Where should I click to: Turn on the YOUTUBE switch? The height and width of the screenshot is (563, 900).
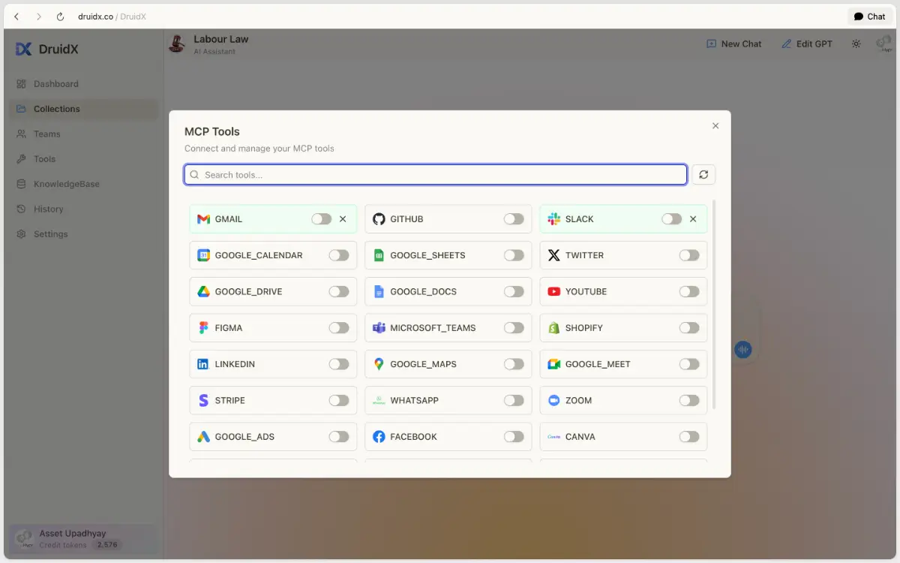(688, 292)
